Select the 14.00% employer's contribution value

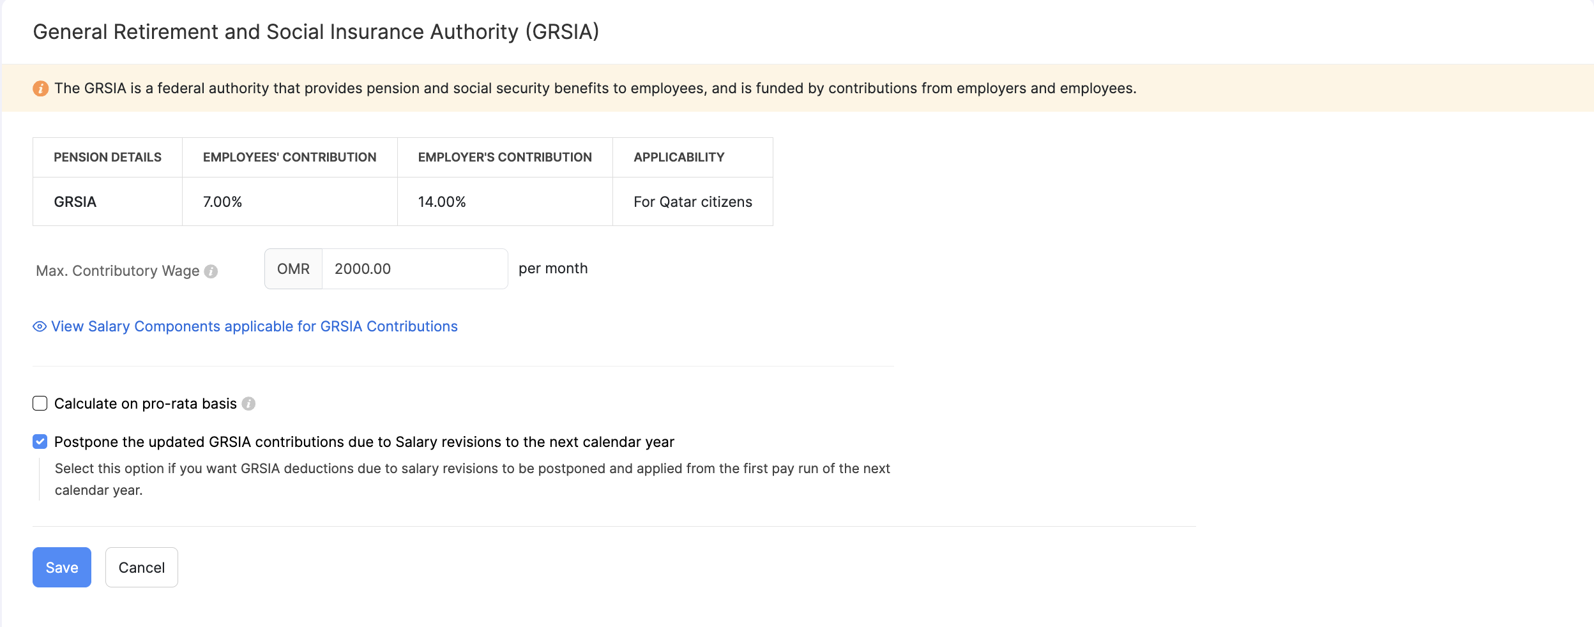[443, 202]
